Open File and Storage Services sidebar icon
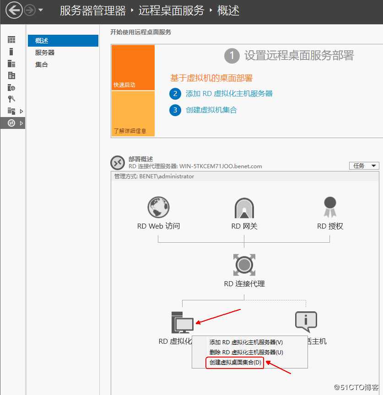 (11, 111)
